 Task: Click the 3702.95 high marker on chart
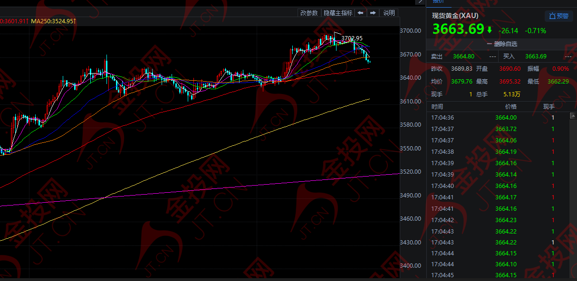click(x=352, y=38)
